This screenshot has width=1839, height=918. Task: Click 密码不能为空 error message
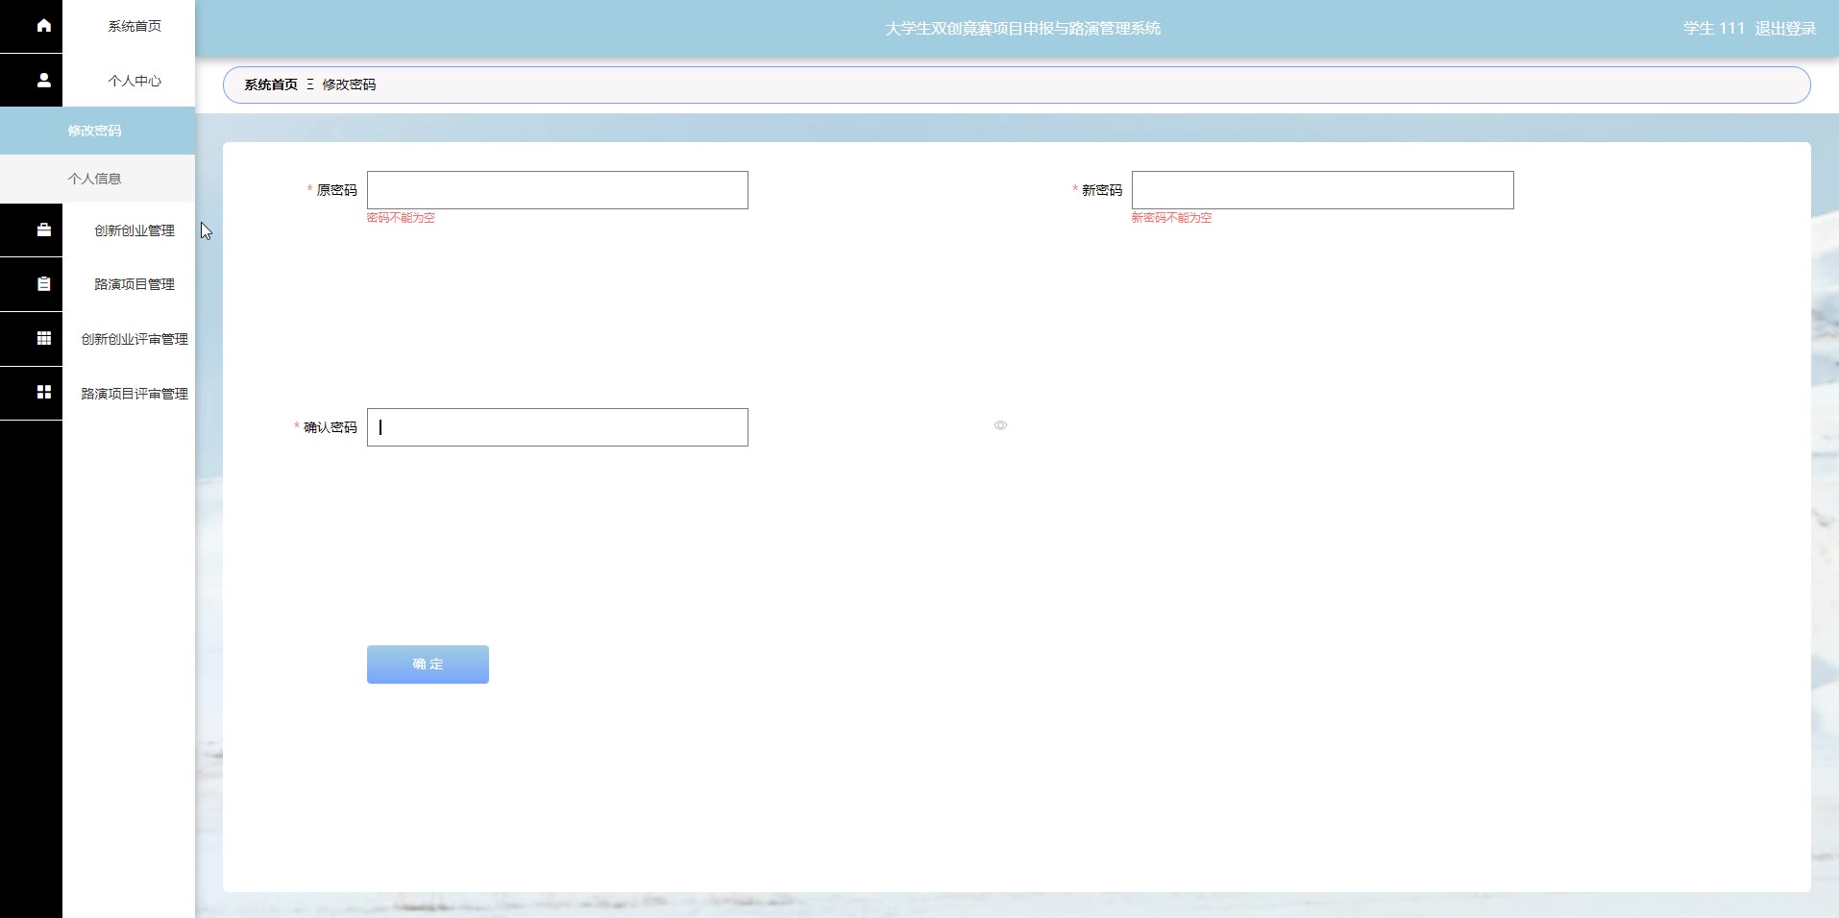pos(401,218)
